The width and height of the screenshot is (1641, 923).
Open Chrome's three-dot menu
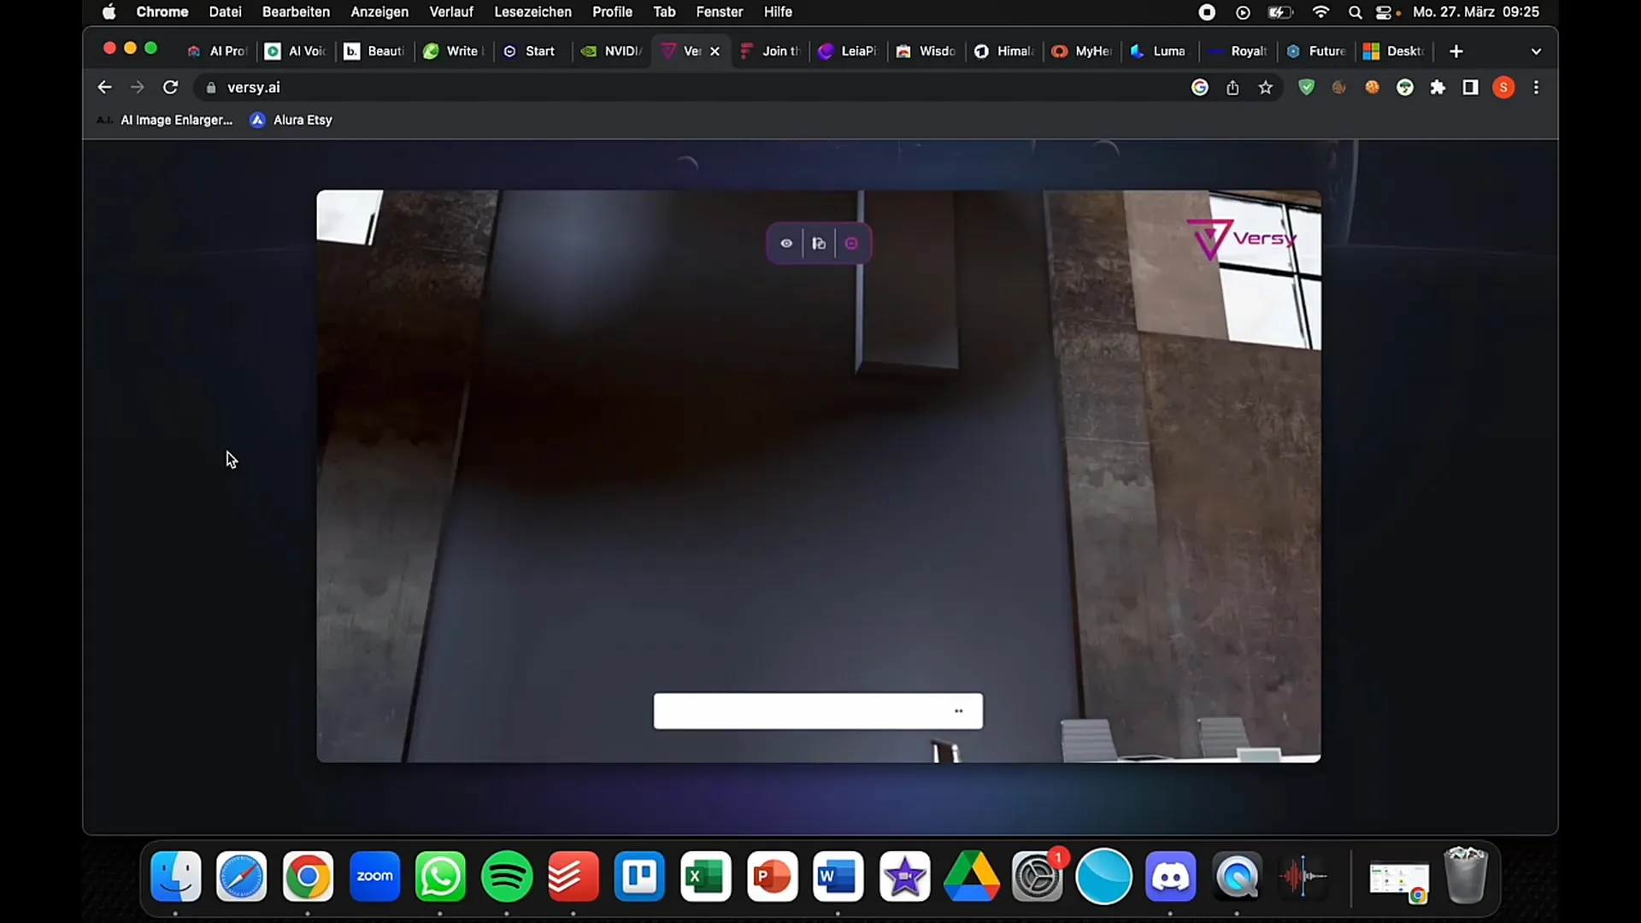pyautogui.click(x=1536, y=87)
